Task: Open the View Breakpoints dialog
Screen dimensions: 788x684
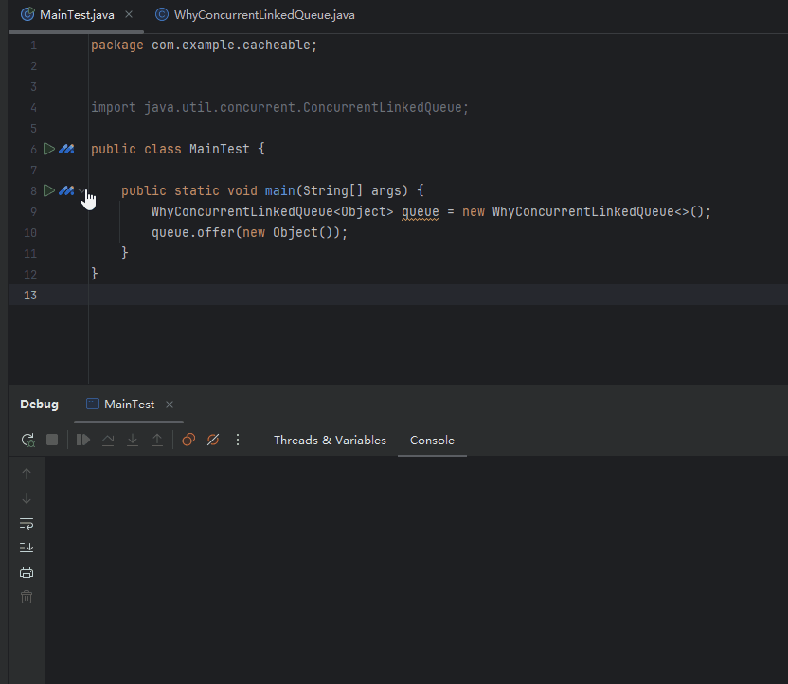Action: pos(188,441)
